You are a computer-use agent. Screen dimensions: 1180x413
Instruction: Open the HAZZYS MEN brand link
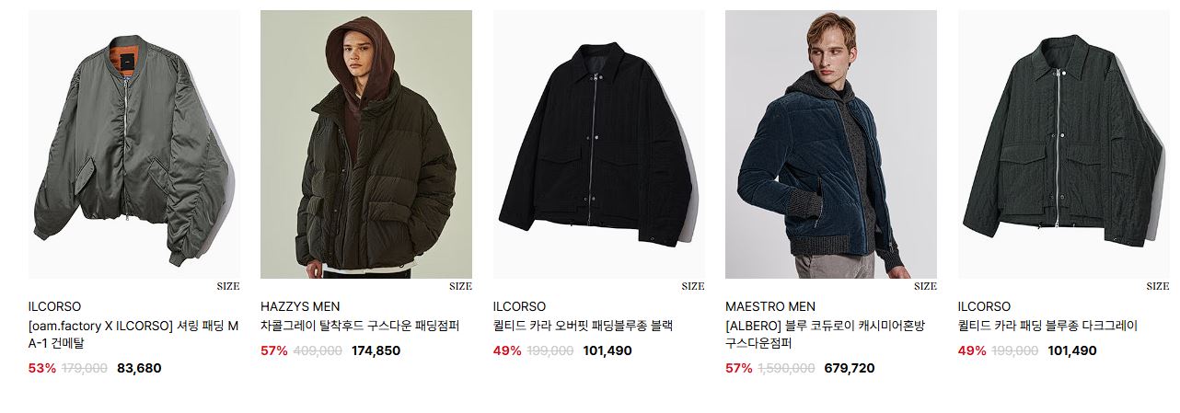click(x=300, y=306)
